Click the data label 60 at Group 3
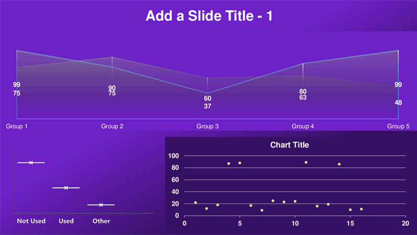This screenshot has height=235, width=417. pos(207,98)
